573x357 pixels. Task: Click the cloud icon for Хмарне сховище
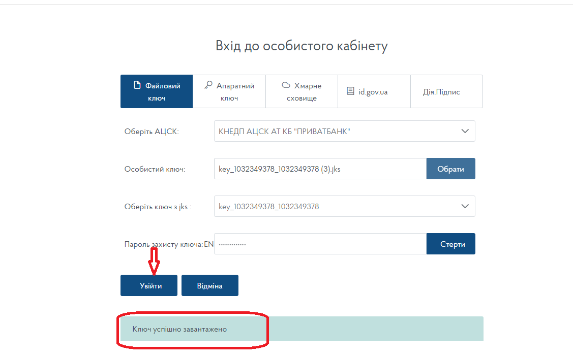286,85
